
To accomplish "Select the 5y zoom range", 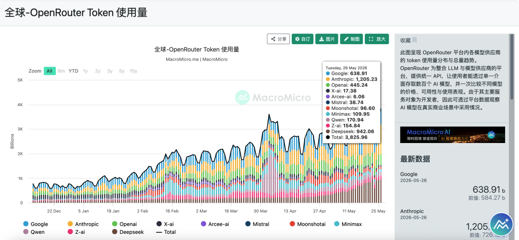I will [122, 71].
